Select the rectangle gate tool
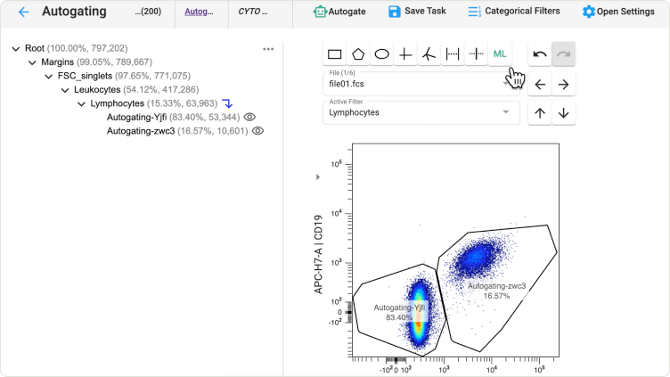This screenshot has height=377, width=670. click(334, 54)
